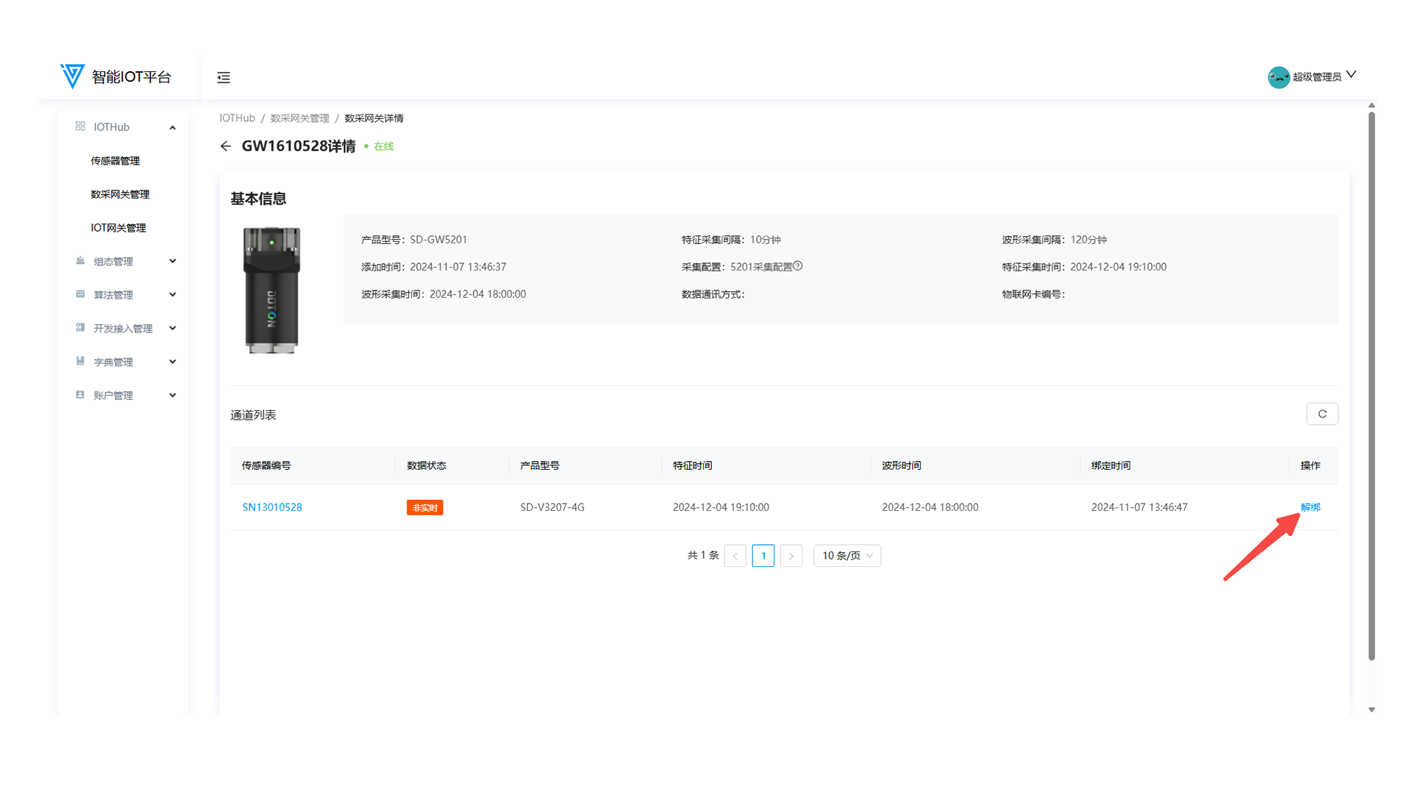Click the refresh button in 通道列表
The image size is (1412, 794).
(1322, 414)
